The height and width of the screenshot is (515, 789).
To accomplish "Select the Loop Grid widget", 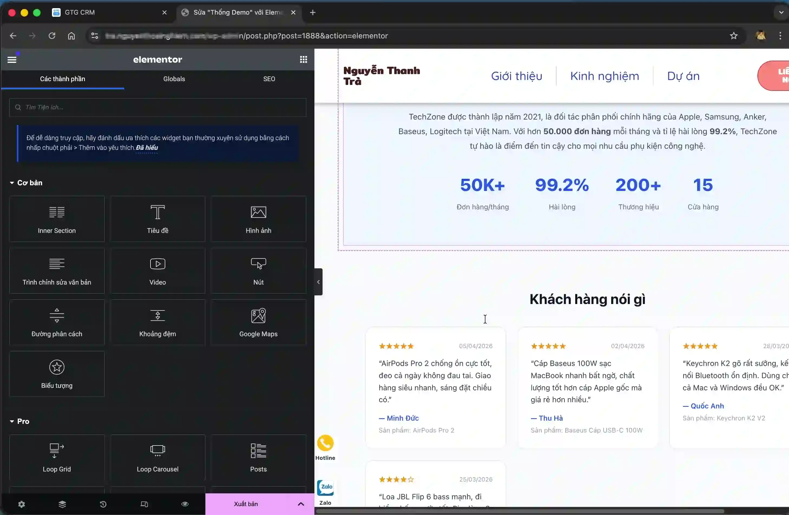I will point(57,458).
